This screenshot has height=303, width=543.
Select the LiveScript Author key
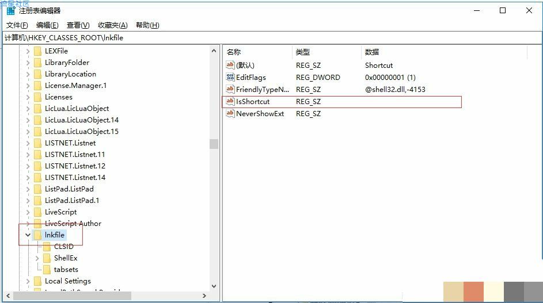click(73, 224)
